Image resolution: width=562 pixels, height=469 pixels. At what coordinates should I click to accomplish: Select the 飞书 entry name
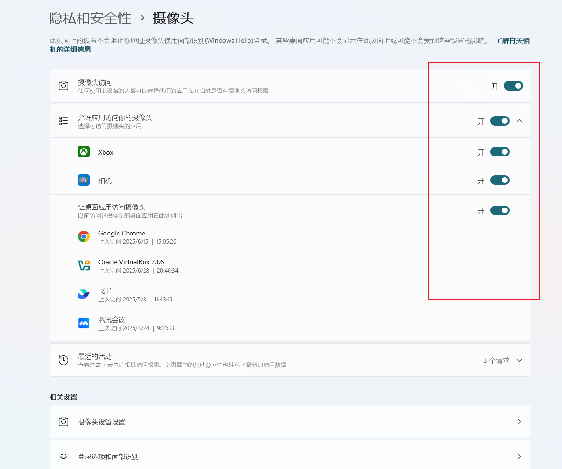[x=105, y=291]
